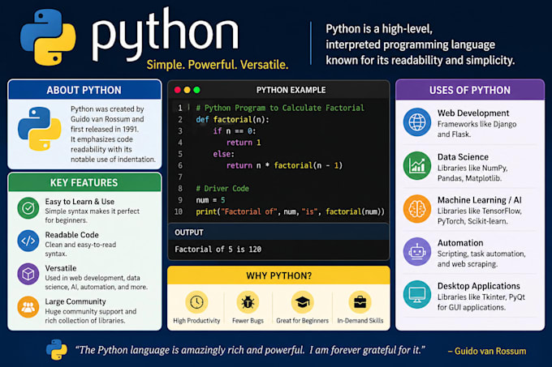Click code line 'return 1'
The image size is (552, 367).
tap(244, 143)
